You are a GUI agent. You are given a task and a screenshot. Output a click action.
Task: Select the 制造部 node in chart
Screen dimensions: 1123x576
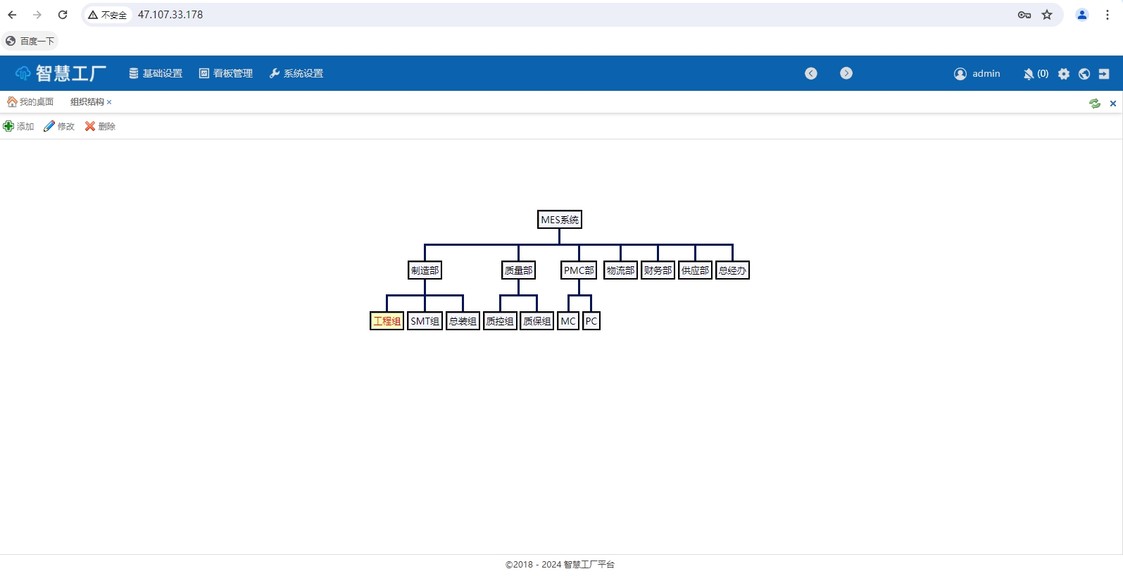(x=425, y=270)
